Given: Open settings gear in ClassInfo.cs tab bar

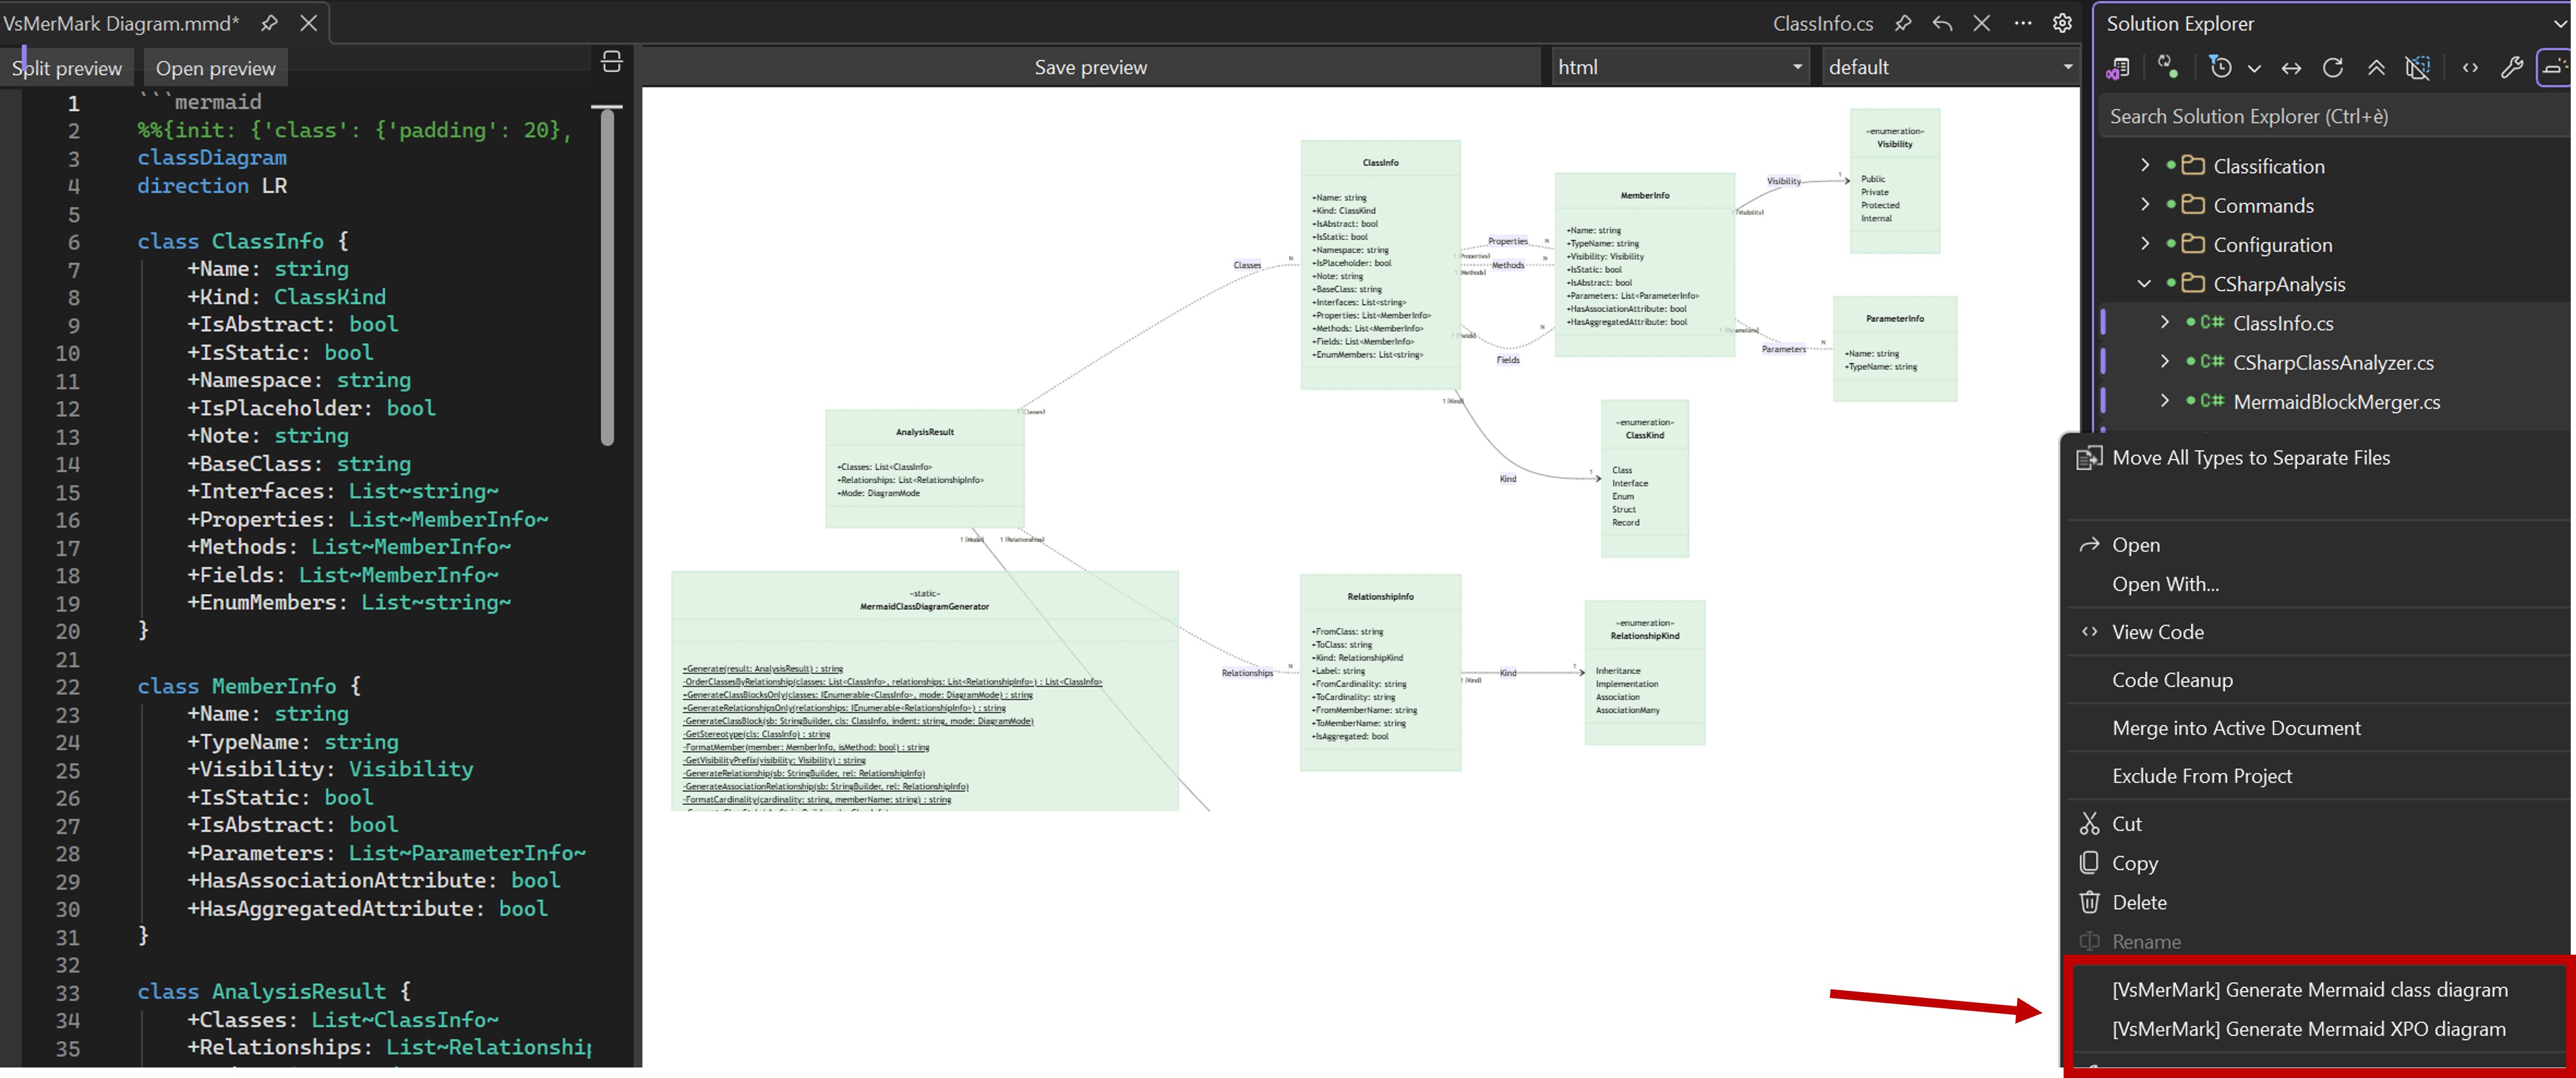Looking at the screenshot, I should [2062, 23].
